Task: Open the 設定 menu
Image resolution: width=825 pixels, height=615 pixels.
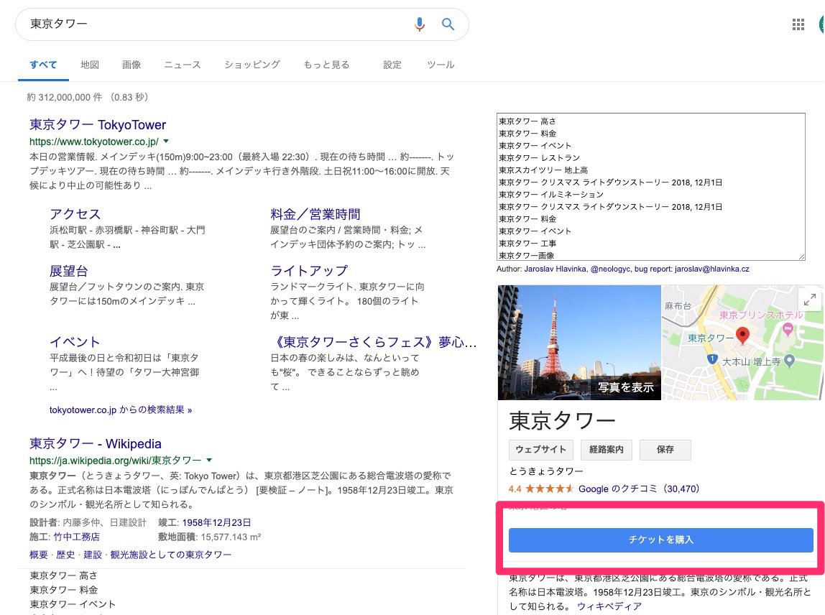Action: tap(392, 65)
